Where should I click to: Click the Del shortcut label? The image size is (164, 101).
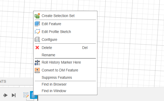85,48
